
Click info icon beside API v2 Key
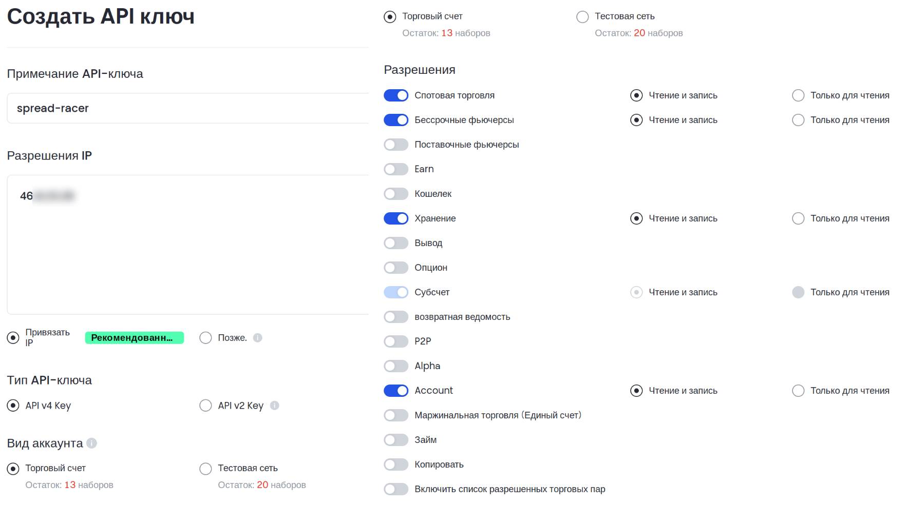click(275, 406)
